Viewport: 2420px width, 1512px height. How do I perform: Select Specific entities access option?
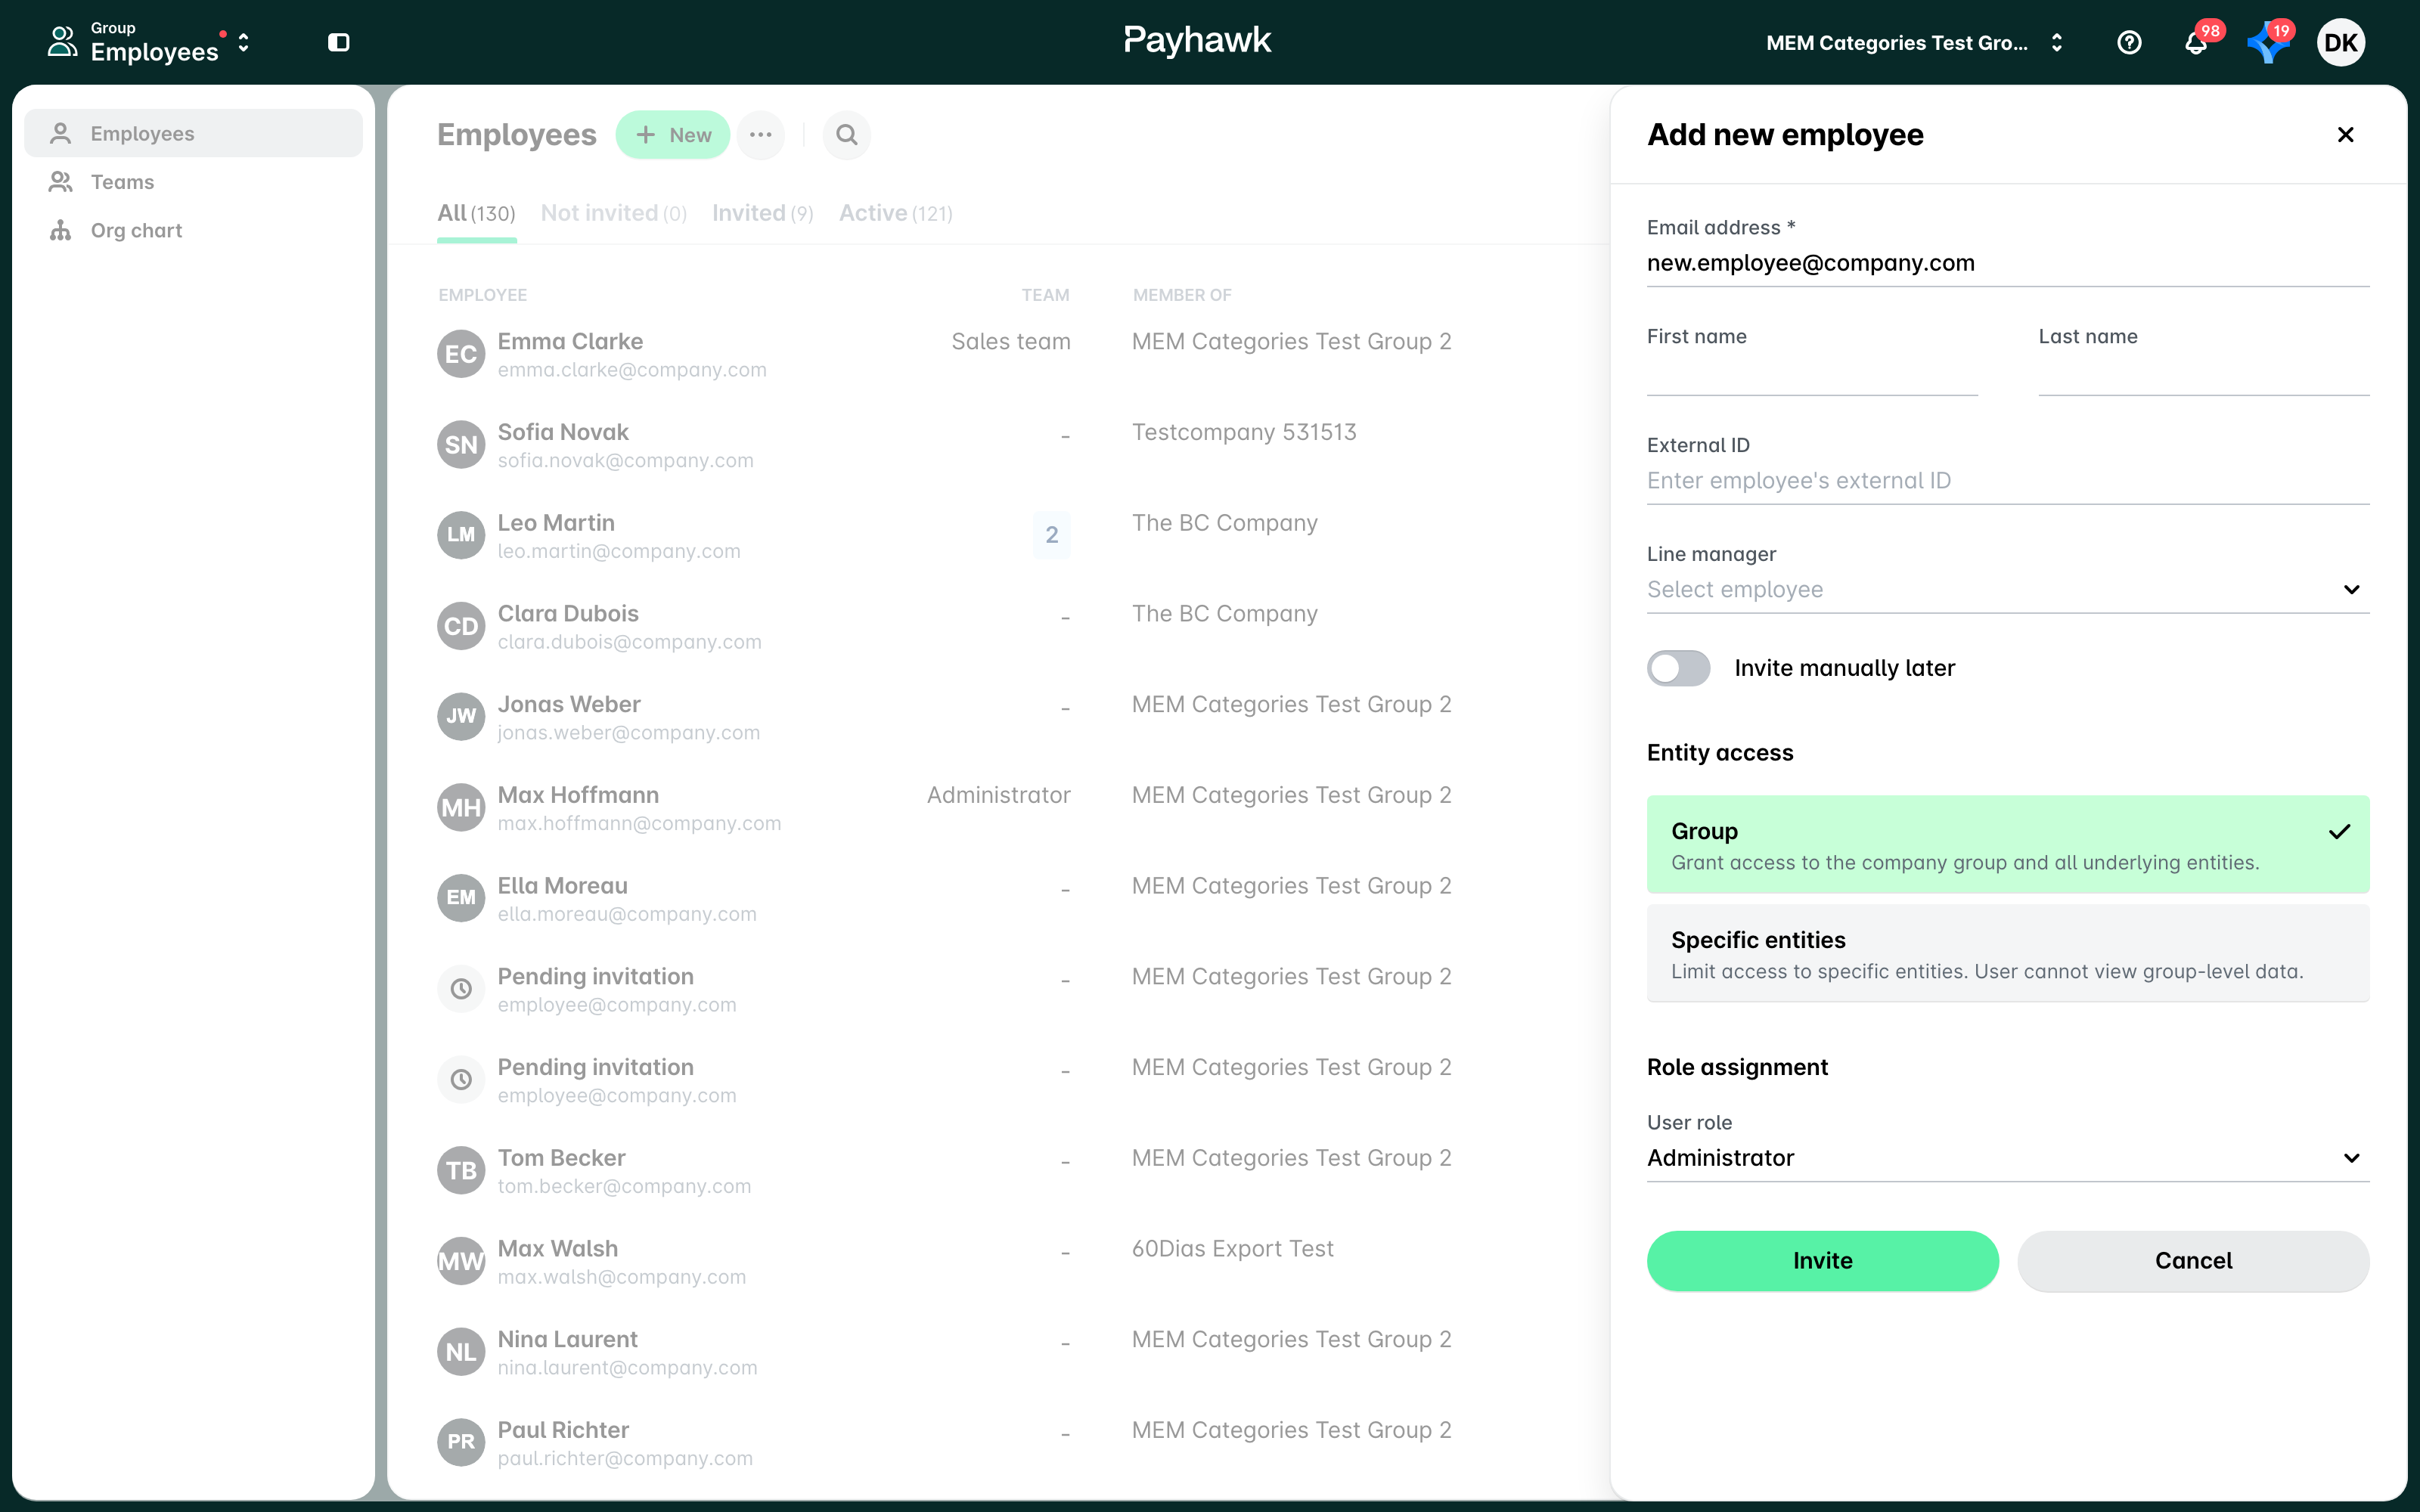point(2008,953)
